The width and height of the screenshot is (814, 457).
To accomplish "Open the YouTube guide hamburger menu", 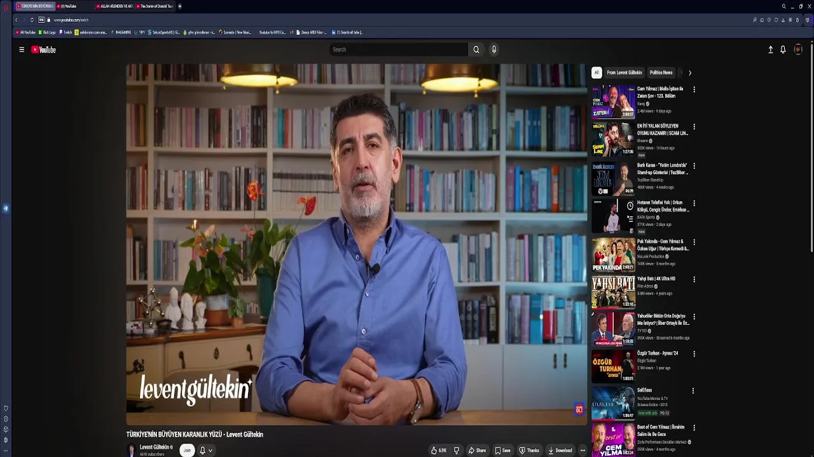I will (x=22, y=50).
